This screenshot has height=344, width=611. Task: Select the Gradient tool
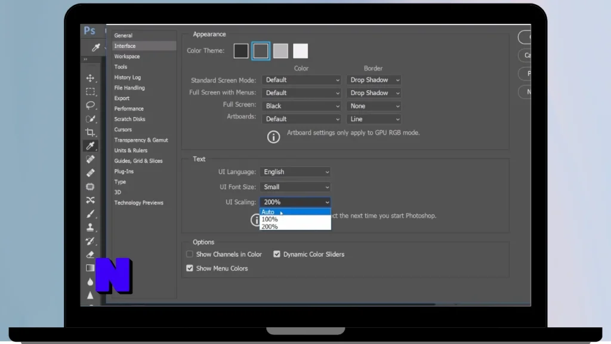point(90,268)
